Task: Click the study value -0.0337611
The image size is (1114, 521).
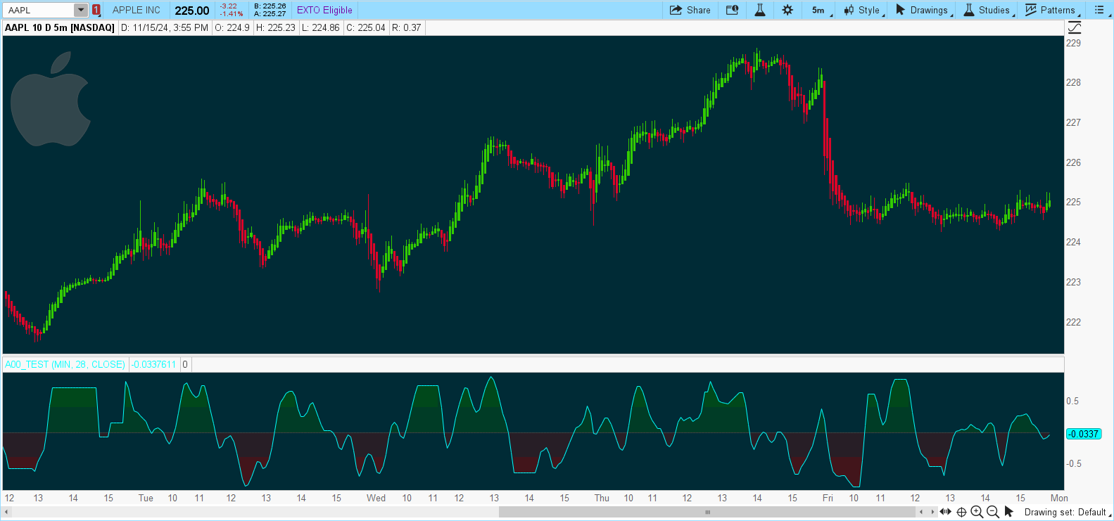Action: (154, 364)
